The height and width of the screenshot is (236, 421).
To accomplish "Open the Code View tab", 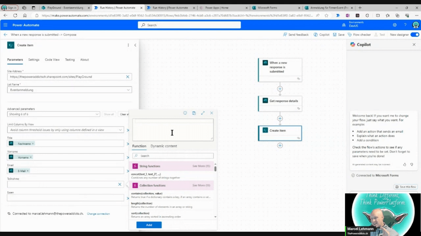I will 52,60.
